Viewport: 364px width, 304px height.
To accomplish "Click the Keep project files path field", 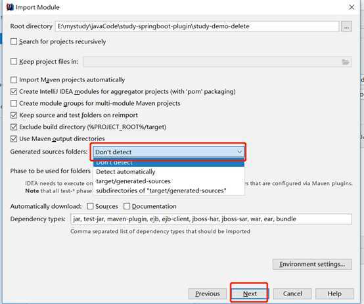I will [x=217, y=62].
